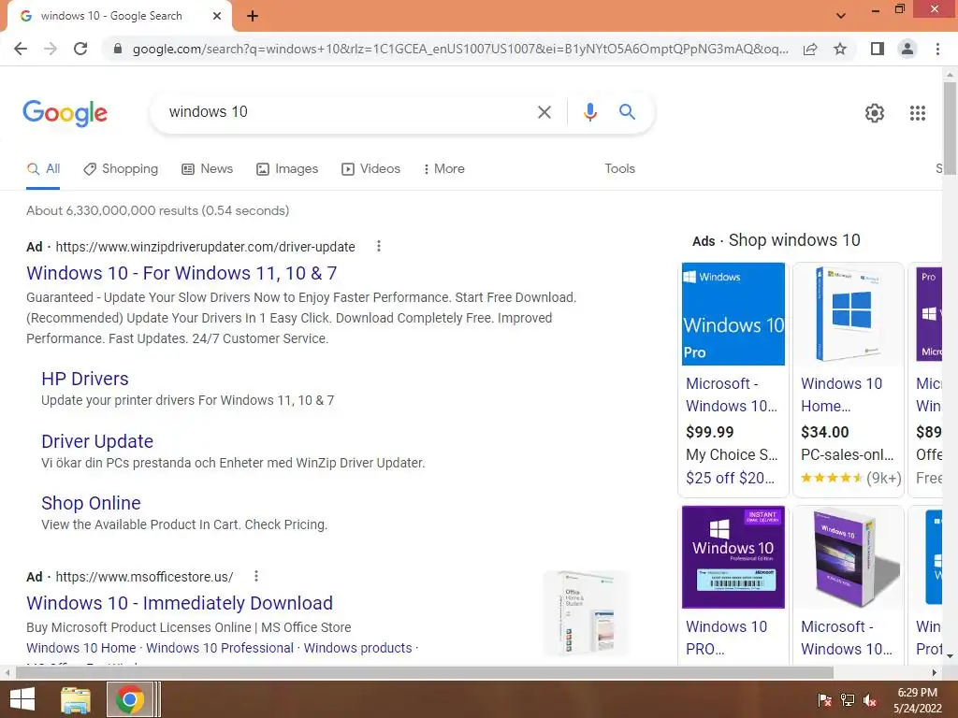The height and width of the screenshot is (718, 958).
Task: Open the Google apps grid
Action: tap(918, 113)
